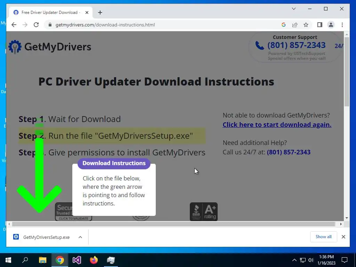Click the phone icon by Customer Support
The width and height of the screenshot is (356, 267).
coord(260,46)
